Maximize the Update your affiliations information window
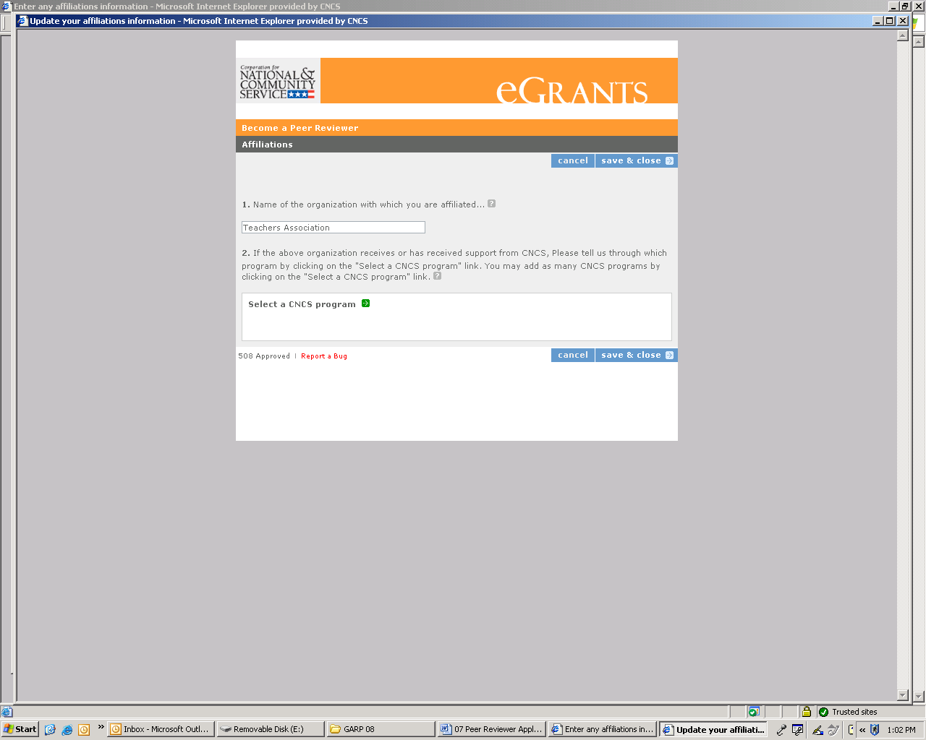The height and width of the screenshot is (740, 926). (890, 21)
